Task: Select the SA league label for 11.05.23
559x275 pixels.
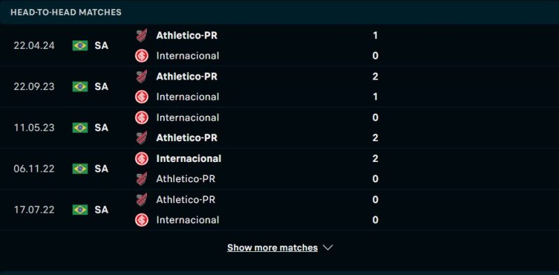Action: 101,128
